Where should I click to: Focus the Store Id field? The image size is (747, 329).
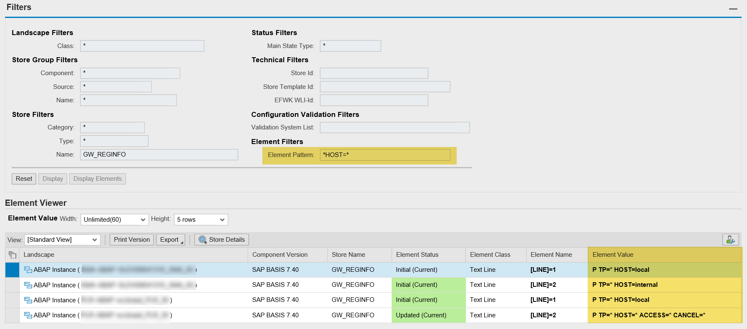click(374, 73)
